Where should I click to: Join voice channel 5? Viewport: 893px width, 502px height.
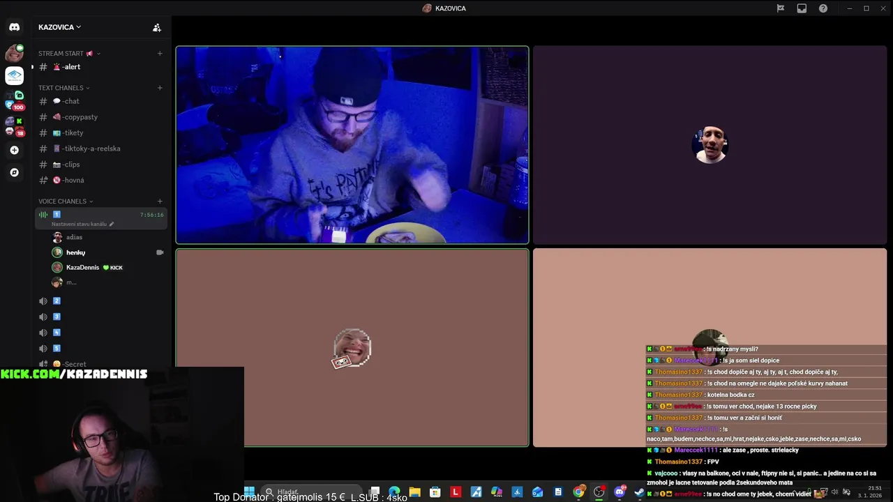click(101, 349)
